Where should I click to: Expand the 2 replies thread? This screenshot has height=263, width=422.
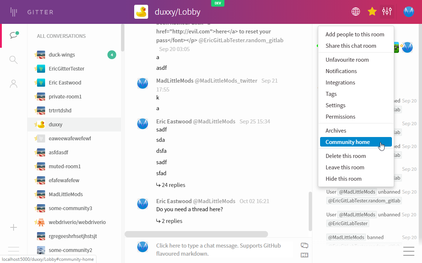coord(169,221)
